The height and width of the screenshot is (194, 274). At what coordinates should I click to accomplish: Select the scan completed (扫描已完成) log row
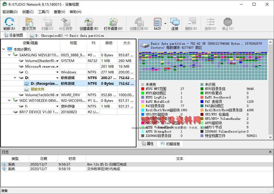pos(137,164)
